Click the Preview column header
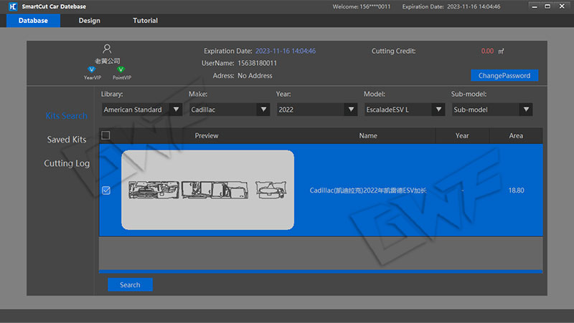The width and height of the screenshot is (574, 323). tap(207, 135)
